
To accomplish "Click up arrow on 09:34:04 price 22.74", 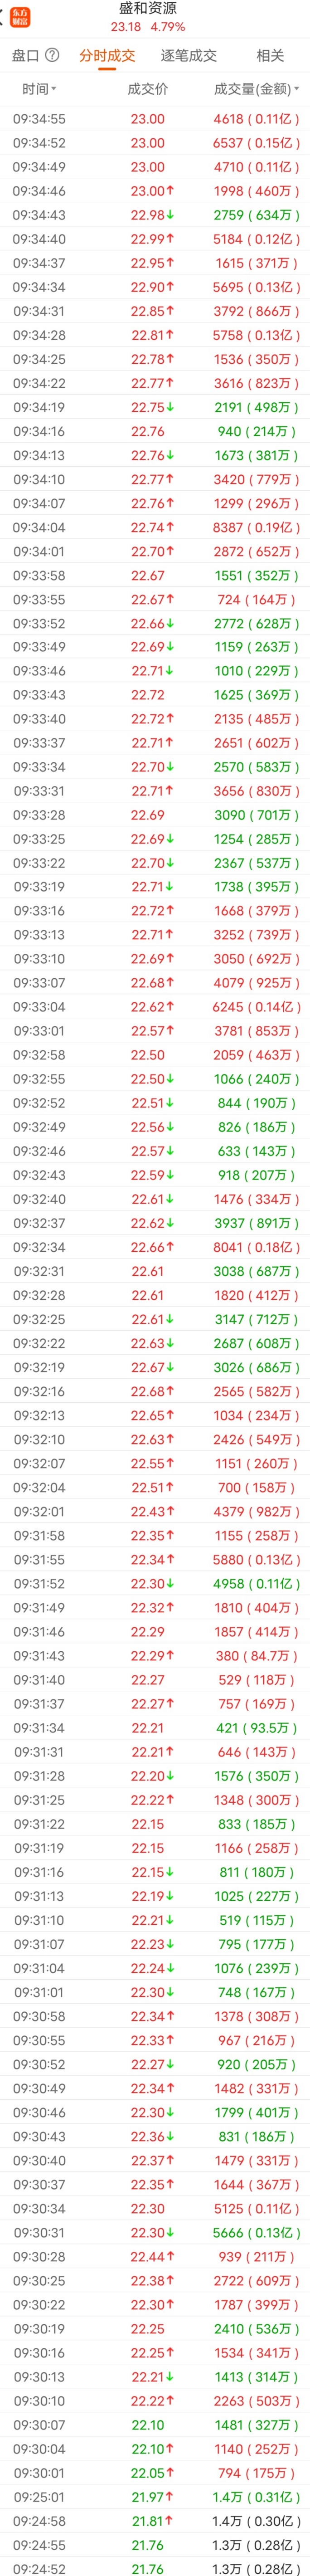I will [x=171, y=527].
